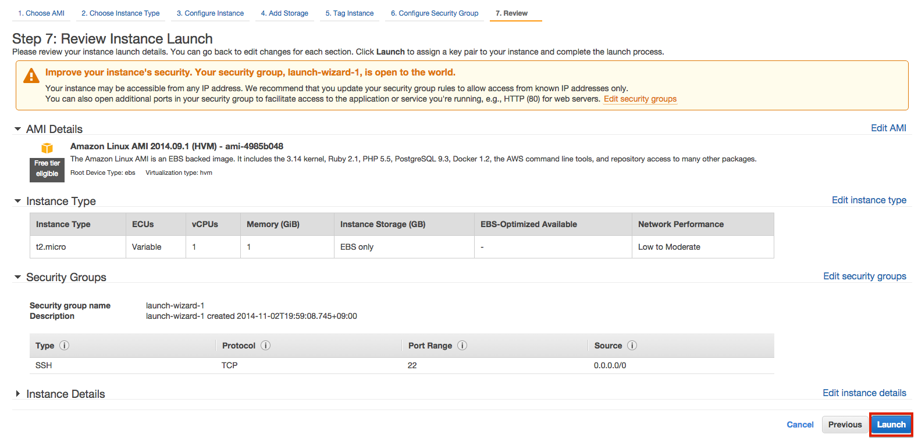Click the Cancel link
The height and width of the screenshot is (442, 918).
800,425
